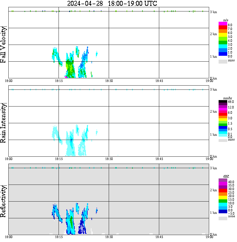Image resolution: width=237 pixels, height=242 pixels.
Task: Click the '3 km' label beside Reflectivity panel
Action: (213, 168)
